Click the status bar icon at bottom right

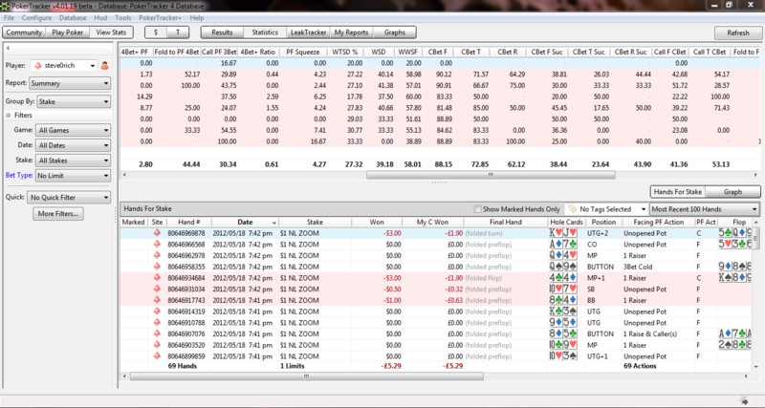744,400
